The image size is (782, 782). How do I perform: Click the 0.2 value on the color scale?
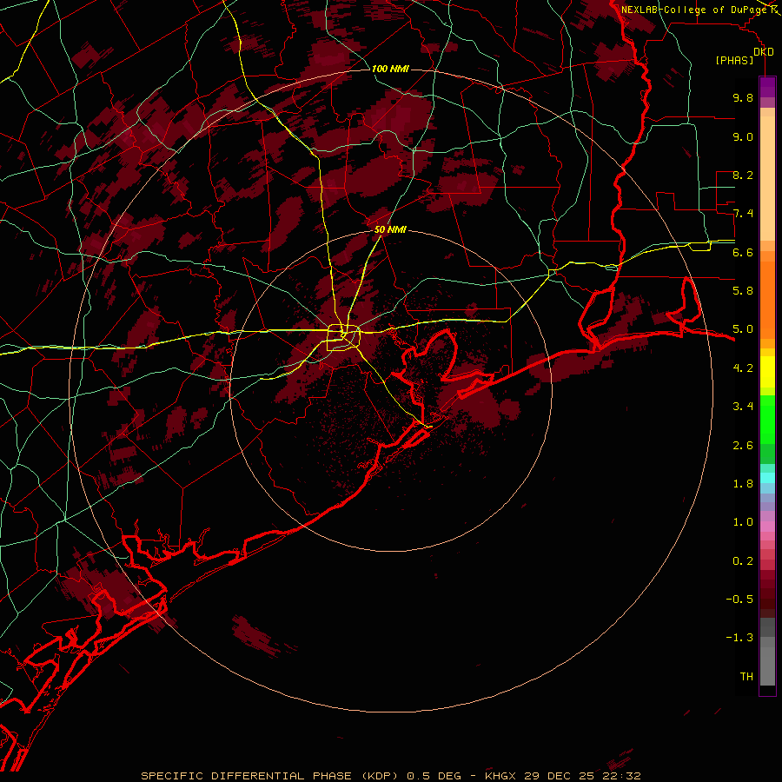743,561
